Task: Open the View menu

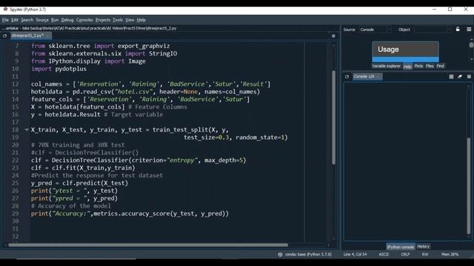Action: coord(130,20)
